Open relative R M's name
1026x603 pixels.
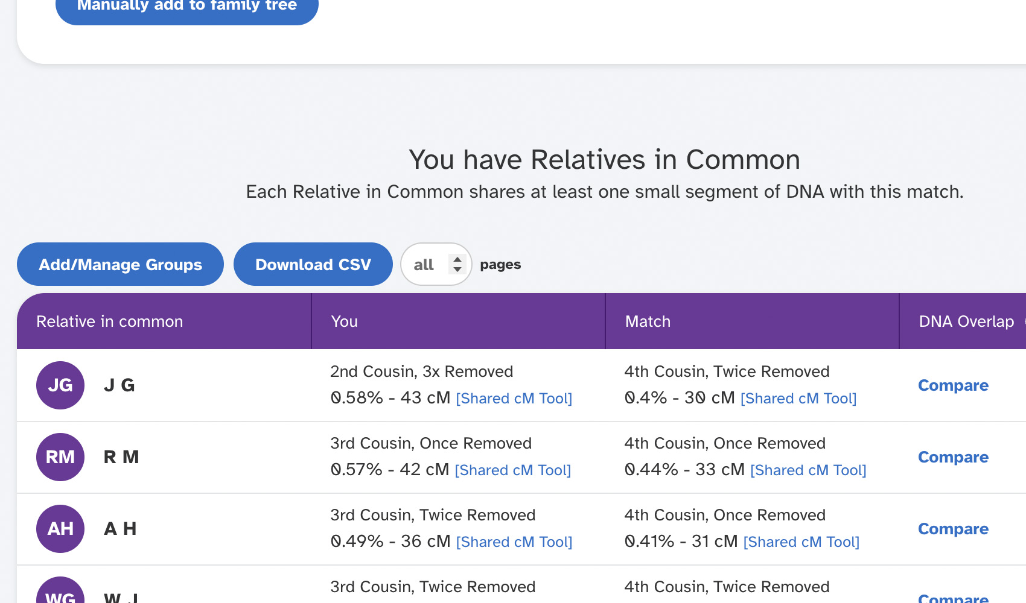coord(121,457)
